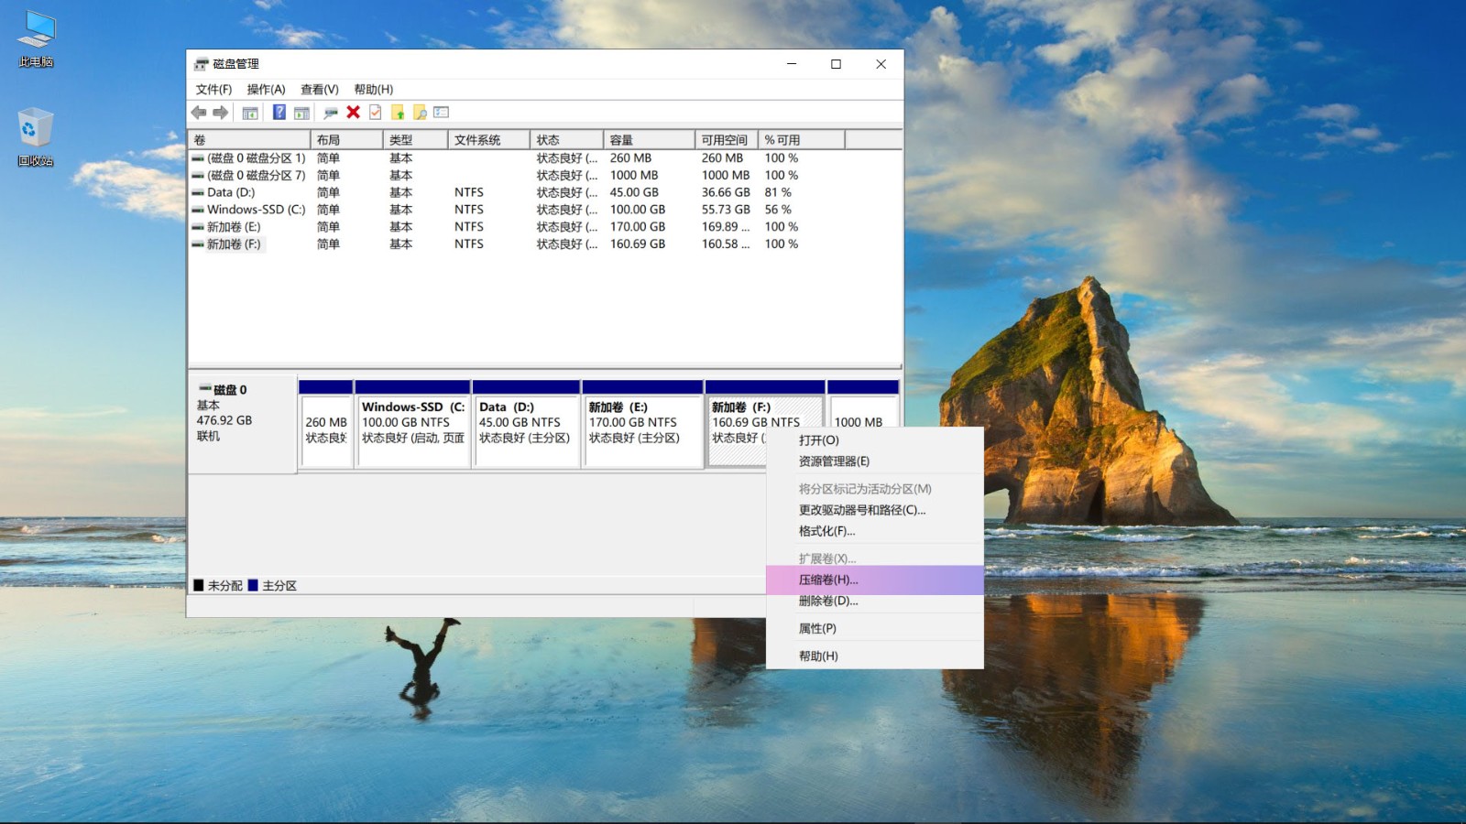Select 压缩卷(H) to shrink volume
The height and width of the screenshot is (824, 1466).
coord(875,580)
